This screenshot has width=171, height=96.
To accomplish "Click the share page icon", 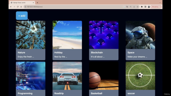I will pos(134,7).
